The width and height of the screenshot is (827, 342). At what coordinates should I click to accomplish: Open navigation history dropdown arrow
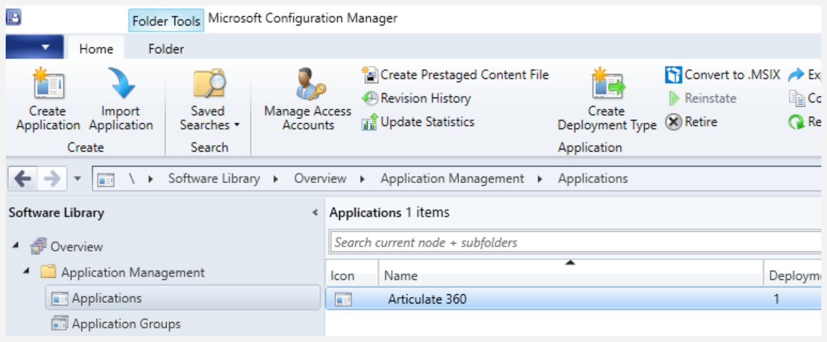(x=78, y=179)
